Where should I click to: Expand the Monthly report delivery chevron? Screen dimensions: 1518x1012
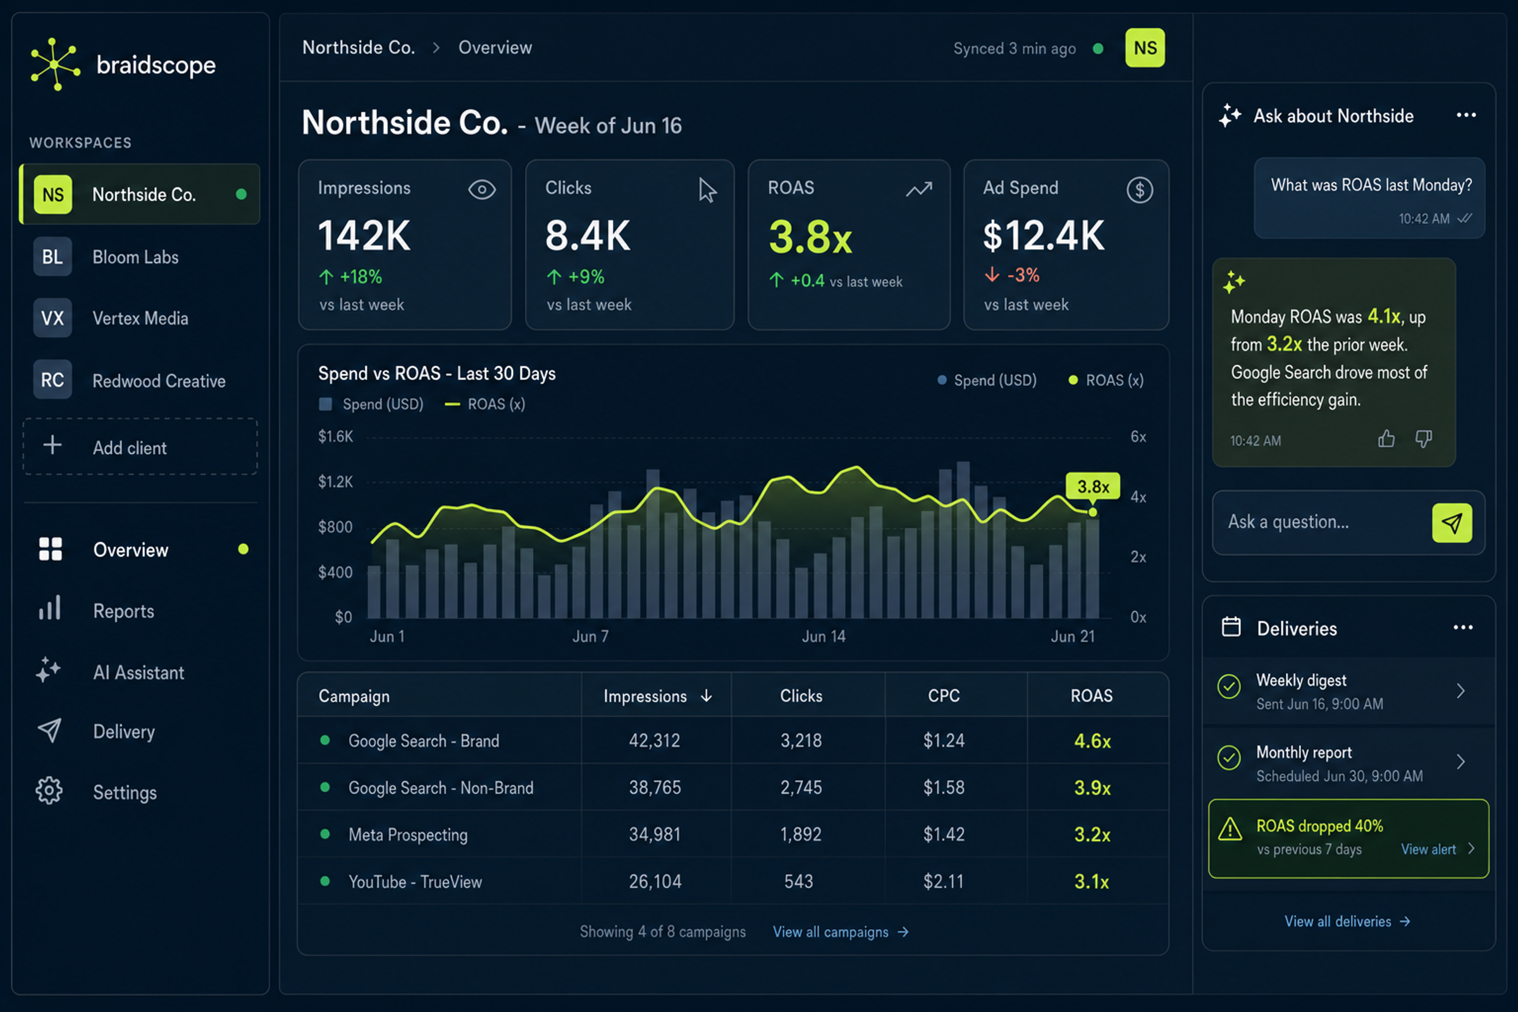click(x=1461, y=762)
